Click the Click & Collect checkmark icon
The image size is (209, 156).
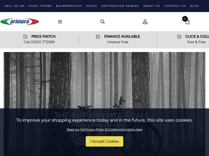tap(179, 37)
